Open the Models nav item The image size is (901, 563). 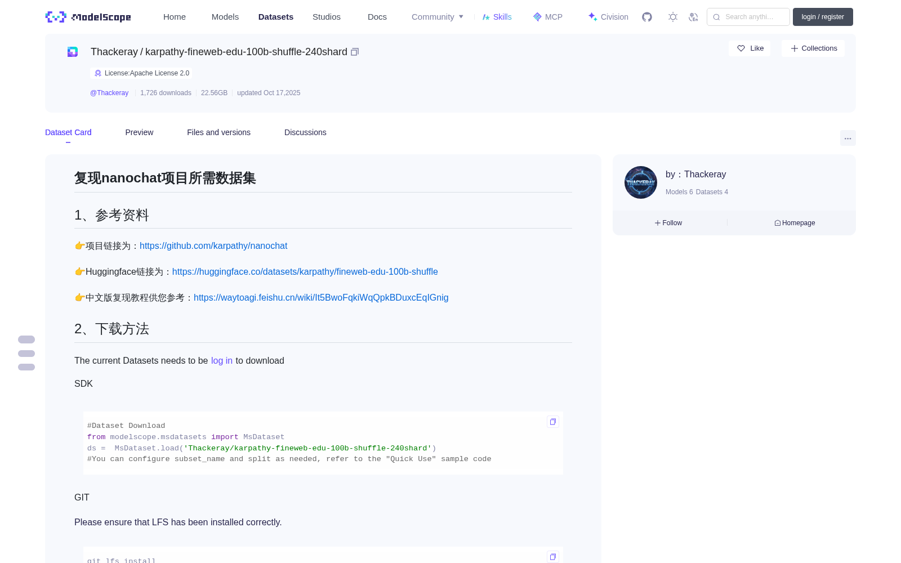[225, 17]
